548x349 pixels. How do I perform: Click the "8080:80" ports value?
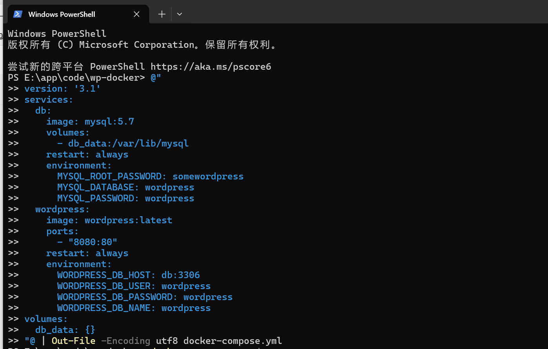pos(93,242)
